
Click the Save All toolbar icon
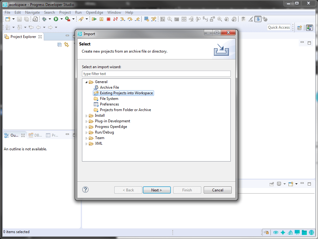(x=27, y=19)
